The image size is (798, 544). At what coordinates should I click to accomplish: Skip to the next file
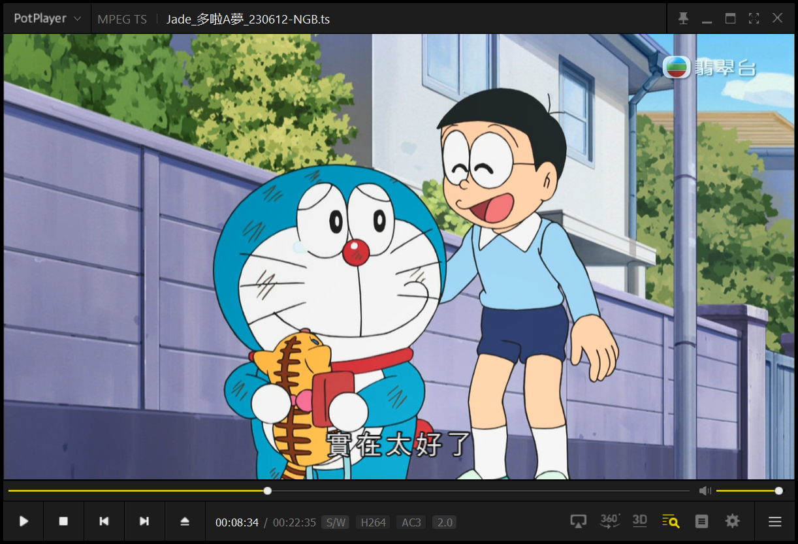tap(144, 521)
